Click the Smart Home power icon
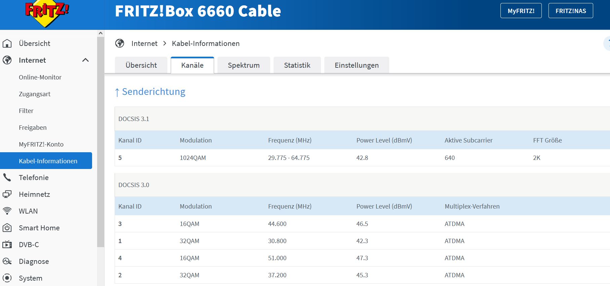Viewport: 610px width, 286px height. tap(7, 228)
